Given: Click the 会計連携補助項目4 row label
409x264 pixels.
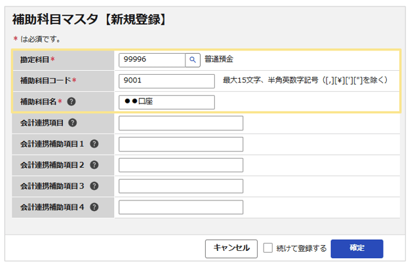Looking at the screenshot, I should 52,207.
